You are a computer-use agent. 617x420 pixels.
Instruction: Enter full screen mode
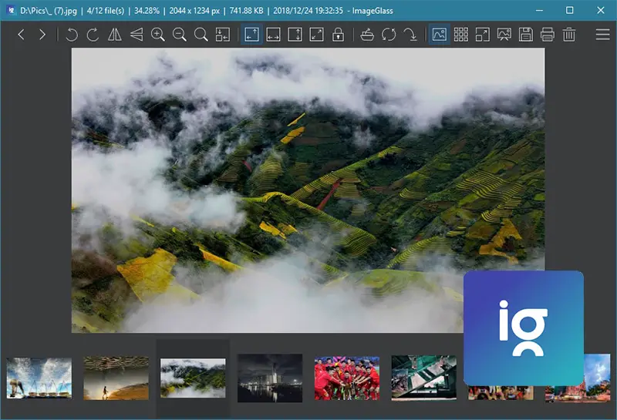[x=483, y=35]
